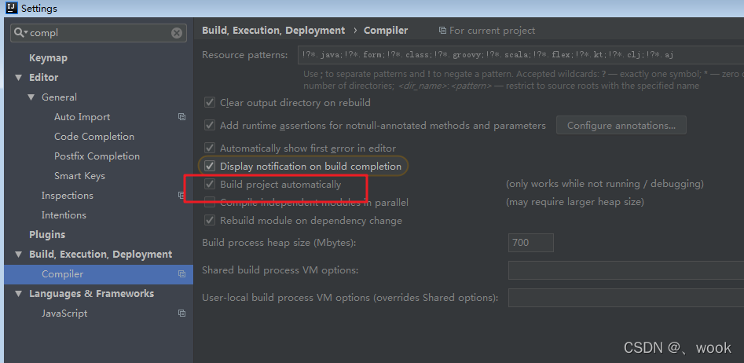The image size is (744, 363).
Task: Click the settings search box containing compl
Action: click(x=98, y=33)
